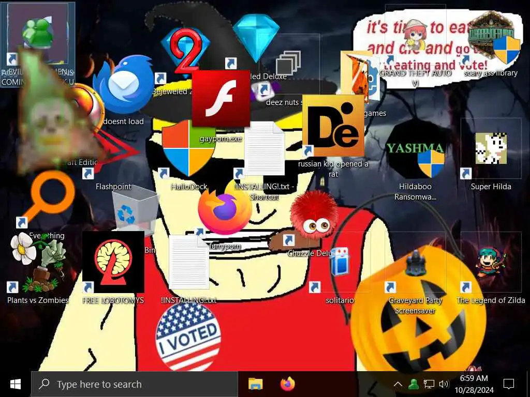Open the Recycle Bin icon

[x=135, y=211]
